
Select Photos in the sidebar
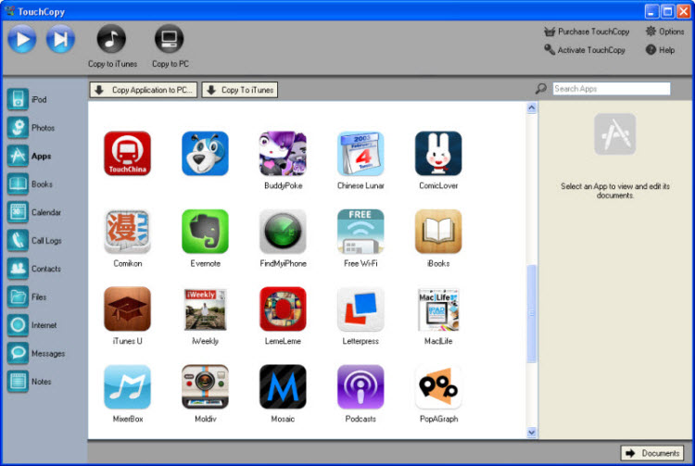pyautogui.click(x=31, y=128)
